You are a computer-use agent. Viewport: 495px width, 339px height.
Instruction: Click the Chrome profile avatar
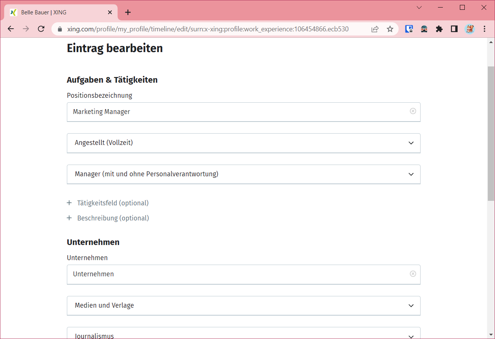point(469,29)
